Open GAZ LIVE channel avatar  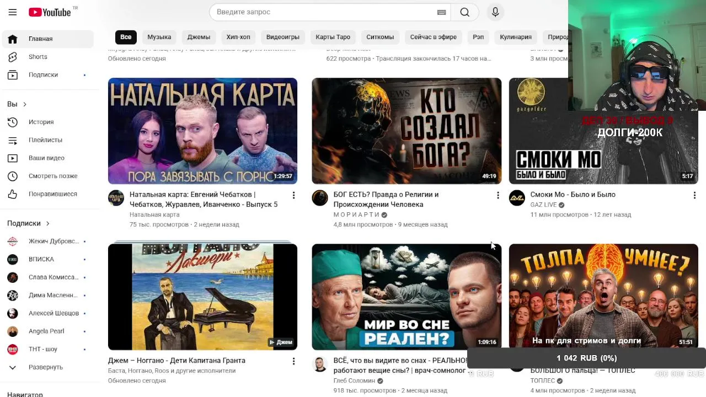(517, 198)
